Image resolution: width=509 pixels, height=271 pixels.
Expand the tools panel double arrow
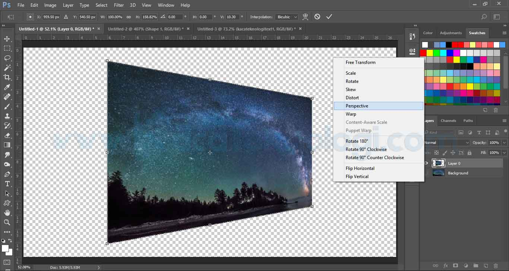pyautogui.click(x=4, y=26)
